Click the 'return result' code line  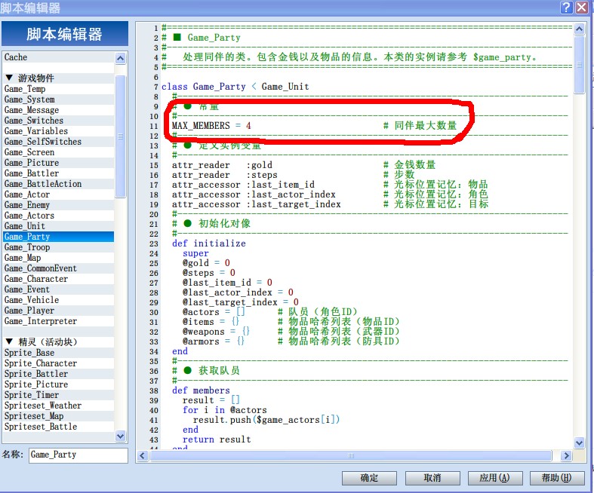point(217,439)
